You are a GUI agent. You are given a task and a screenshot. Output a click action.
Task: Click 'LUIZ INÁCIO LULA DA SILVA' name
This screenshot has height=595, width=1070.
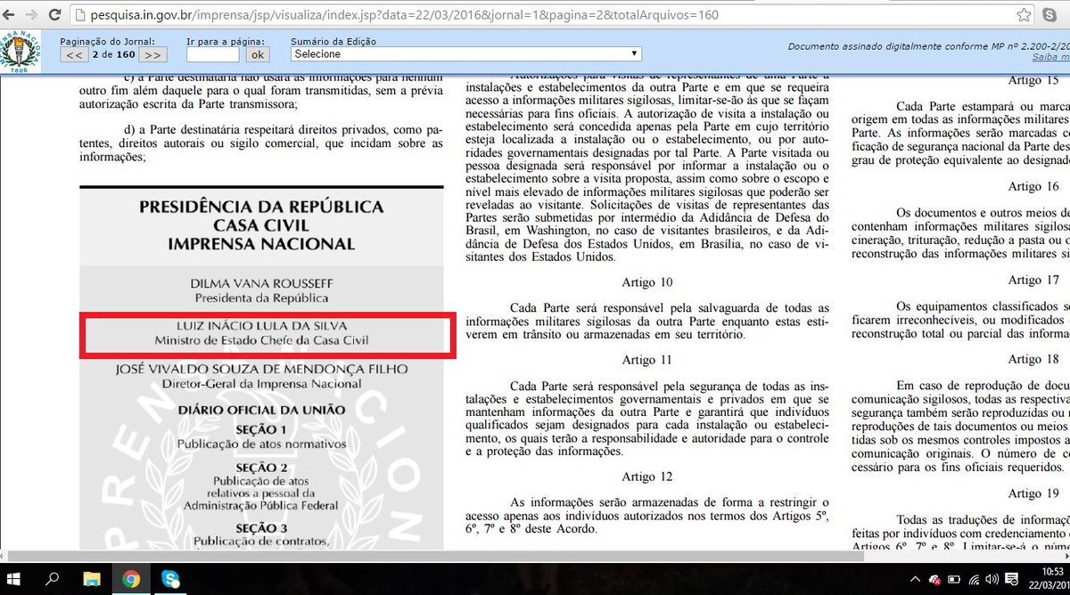261,325
